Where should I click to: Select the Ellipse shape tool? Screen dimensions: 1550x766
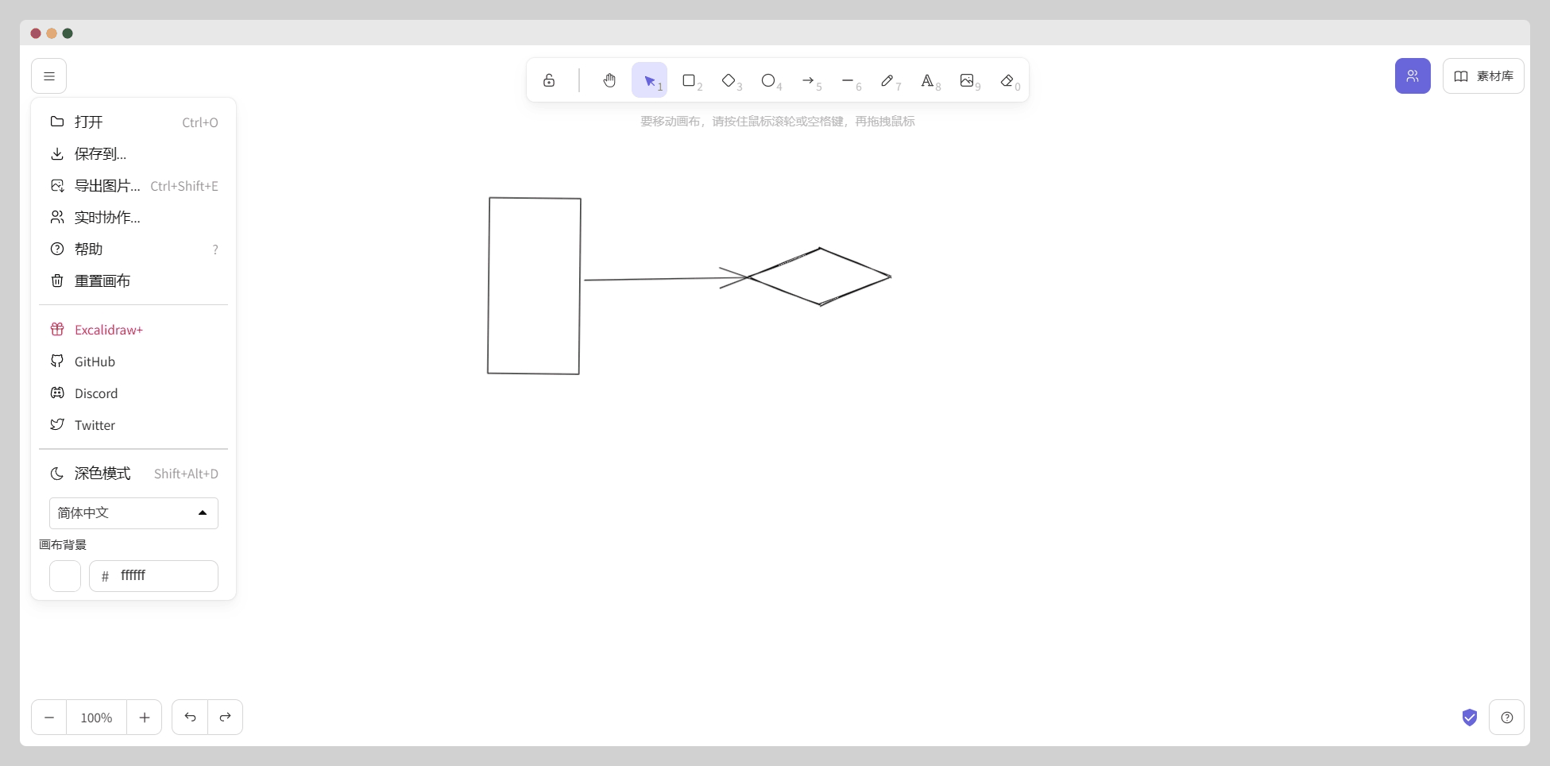pyautogui.click(x=768, y=80)
